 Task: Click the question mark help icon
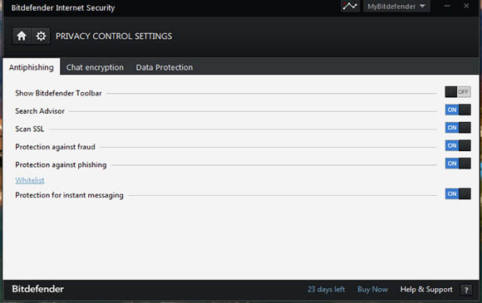pyautogui.click(x=466, y=290)
